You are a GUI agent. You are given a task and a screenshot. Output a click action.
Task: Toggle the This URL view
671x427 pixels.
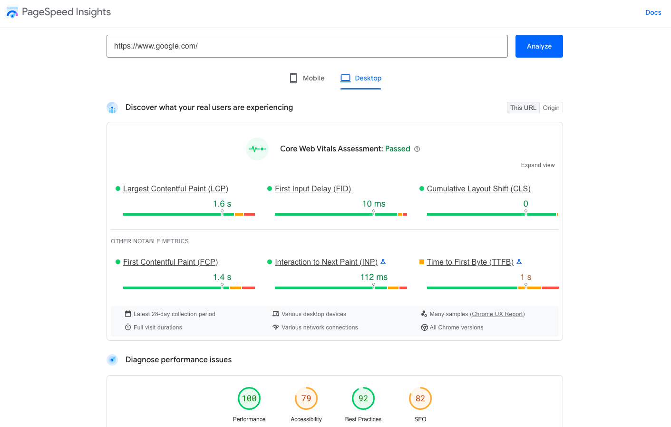[523, 108]
